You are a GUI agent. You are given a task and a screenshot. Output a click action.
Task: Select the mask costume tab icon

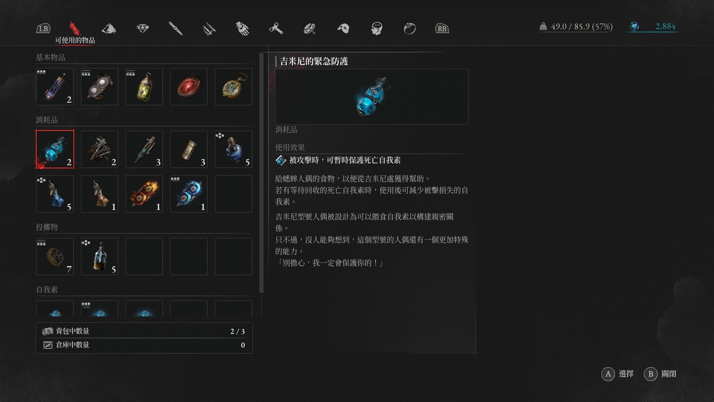pyautogui.click(x=344, y=28)
